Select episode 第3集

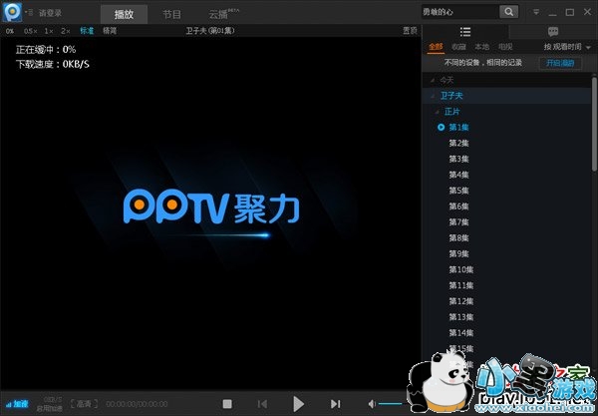(x=458, y=160)
